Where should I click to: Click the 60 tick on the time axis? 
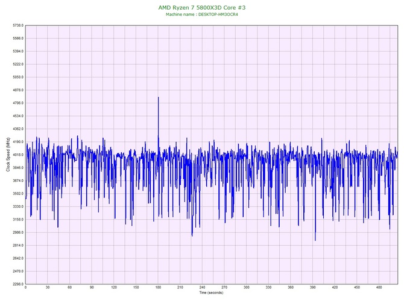point(69,287)
